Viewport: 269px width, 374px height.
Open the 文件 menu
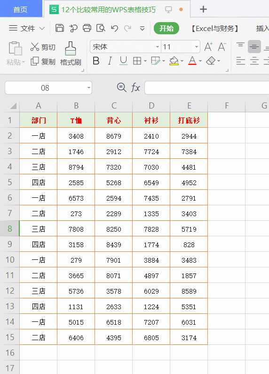27,28
